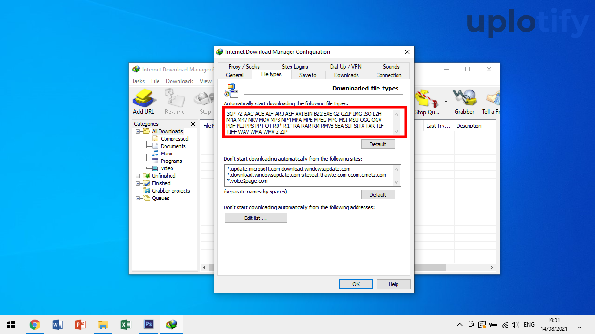Image resolution: width=595 pixels, height=334 pixels.
Task: Click the Tell a Friend icon
Action: [491, 103]
